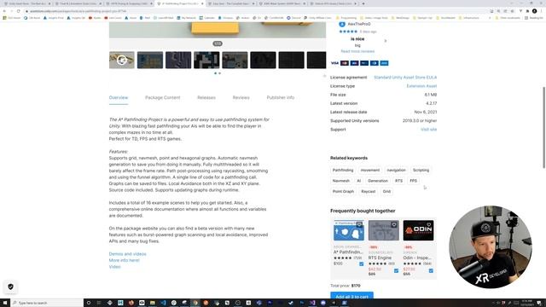Open the browser profile avatar
The width and height of the screenshot is (546, 307).
click(535, 11)
